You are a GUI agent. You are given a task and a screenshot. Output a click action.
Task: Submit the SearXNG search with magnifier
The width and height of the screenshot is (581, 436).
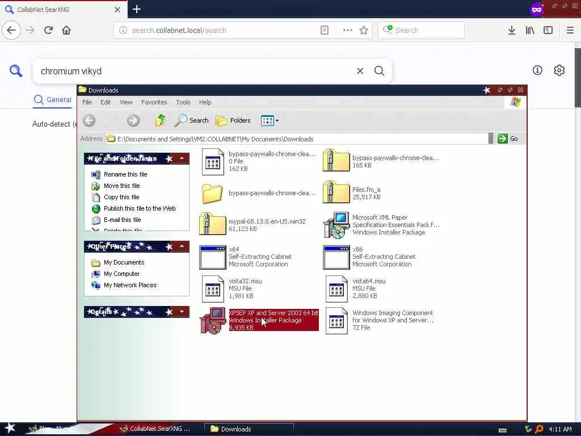click(x=379, y=71)
